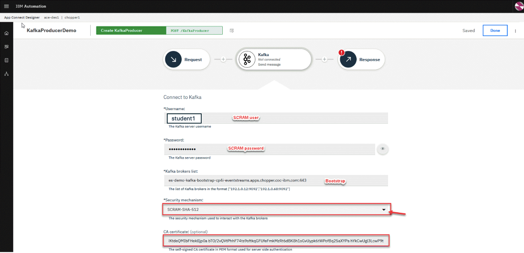This screenshot has height=253, width=524.
Task: Open the hierarchy tree sidebar icon
Action: (6, 74)
